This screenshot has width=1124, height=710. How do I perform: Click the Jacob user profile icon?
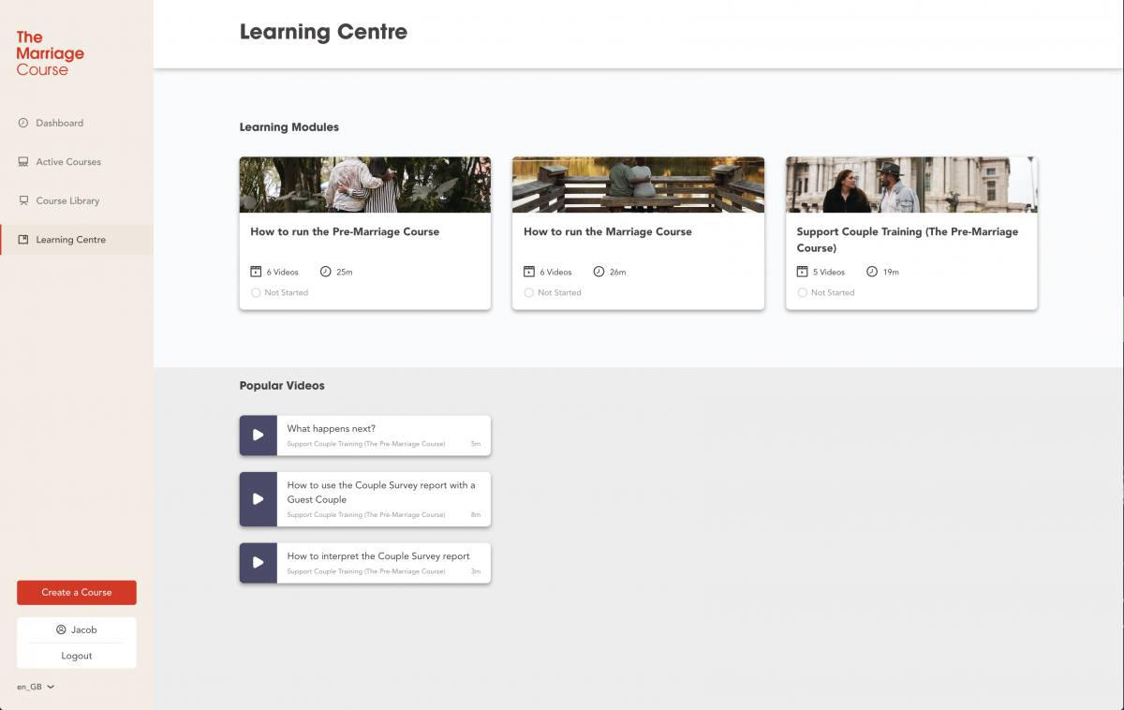[x=61, y=629]
